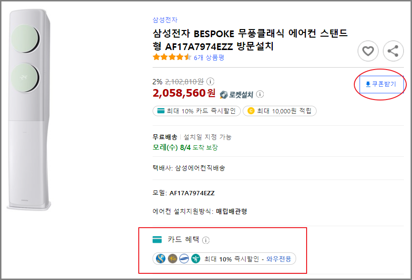Screen dimensions: 412x280
Task: Click the 쿠폰받기 download coupon button
Action: tap(381, 84)
